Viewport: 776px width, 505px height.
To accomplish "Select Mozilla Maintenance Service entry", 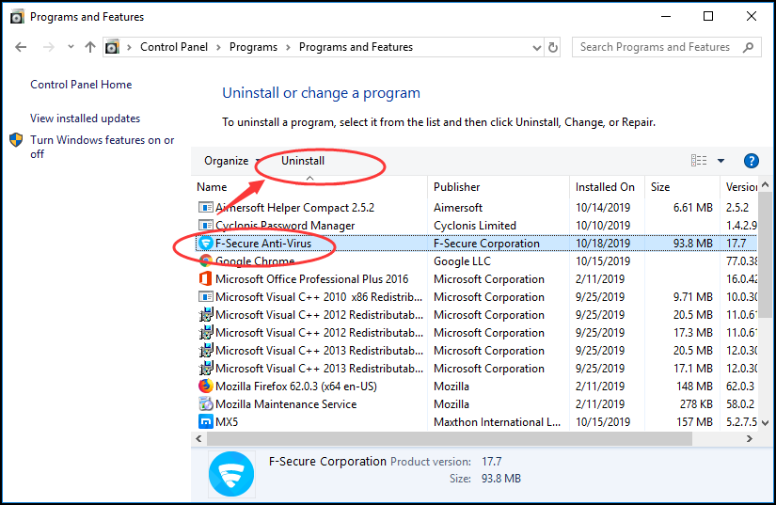I will click(286, 404).
